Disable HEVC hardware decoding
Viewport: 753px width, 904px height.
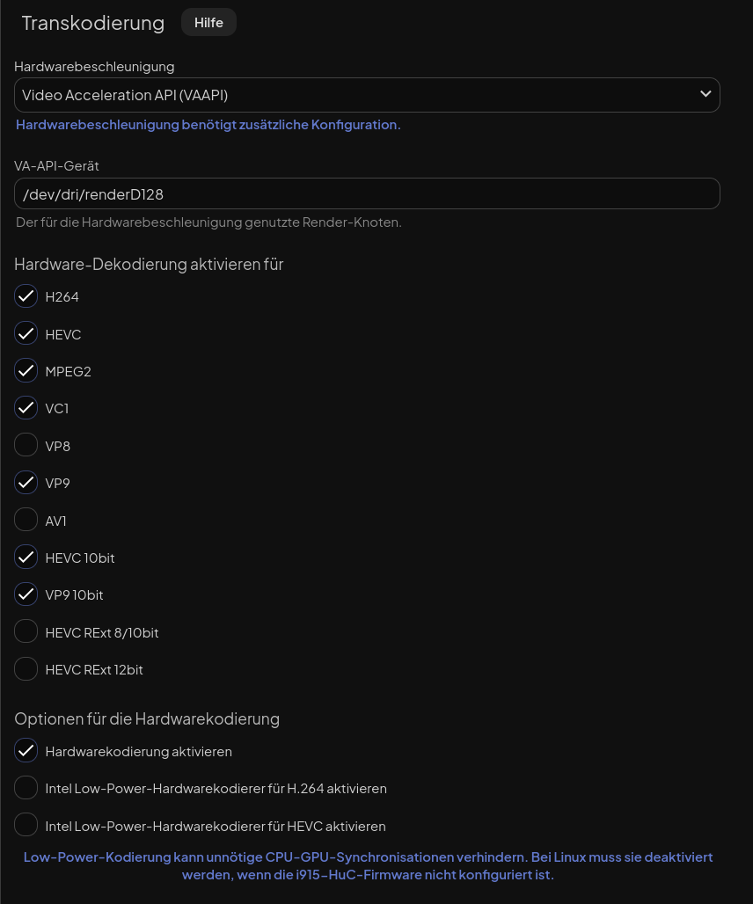(26, 334)
